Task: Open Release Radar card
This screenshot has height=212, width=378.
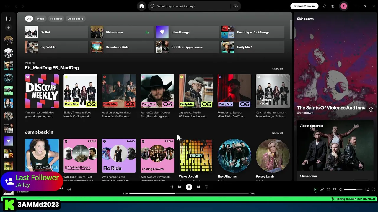Action: (273, 96)
